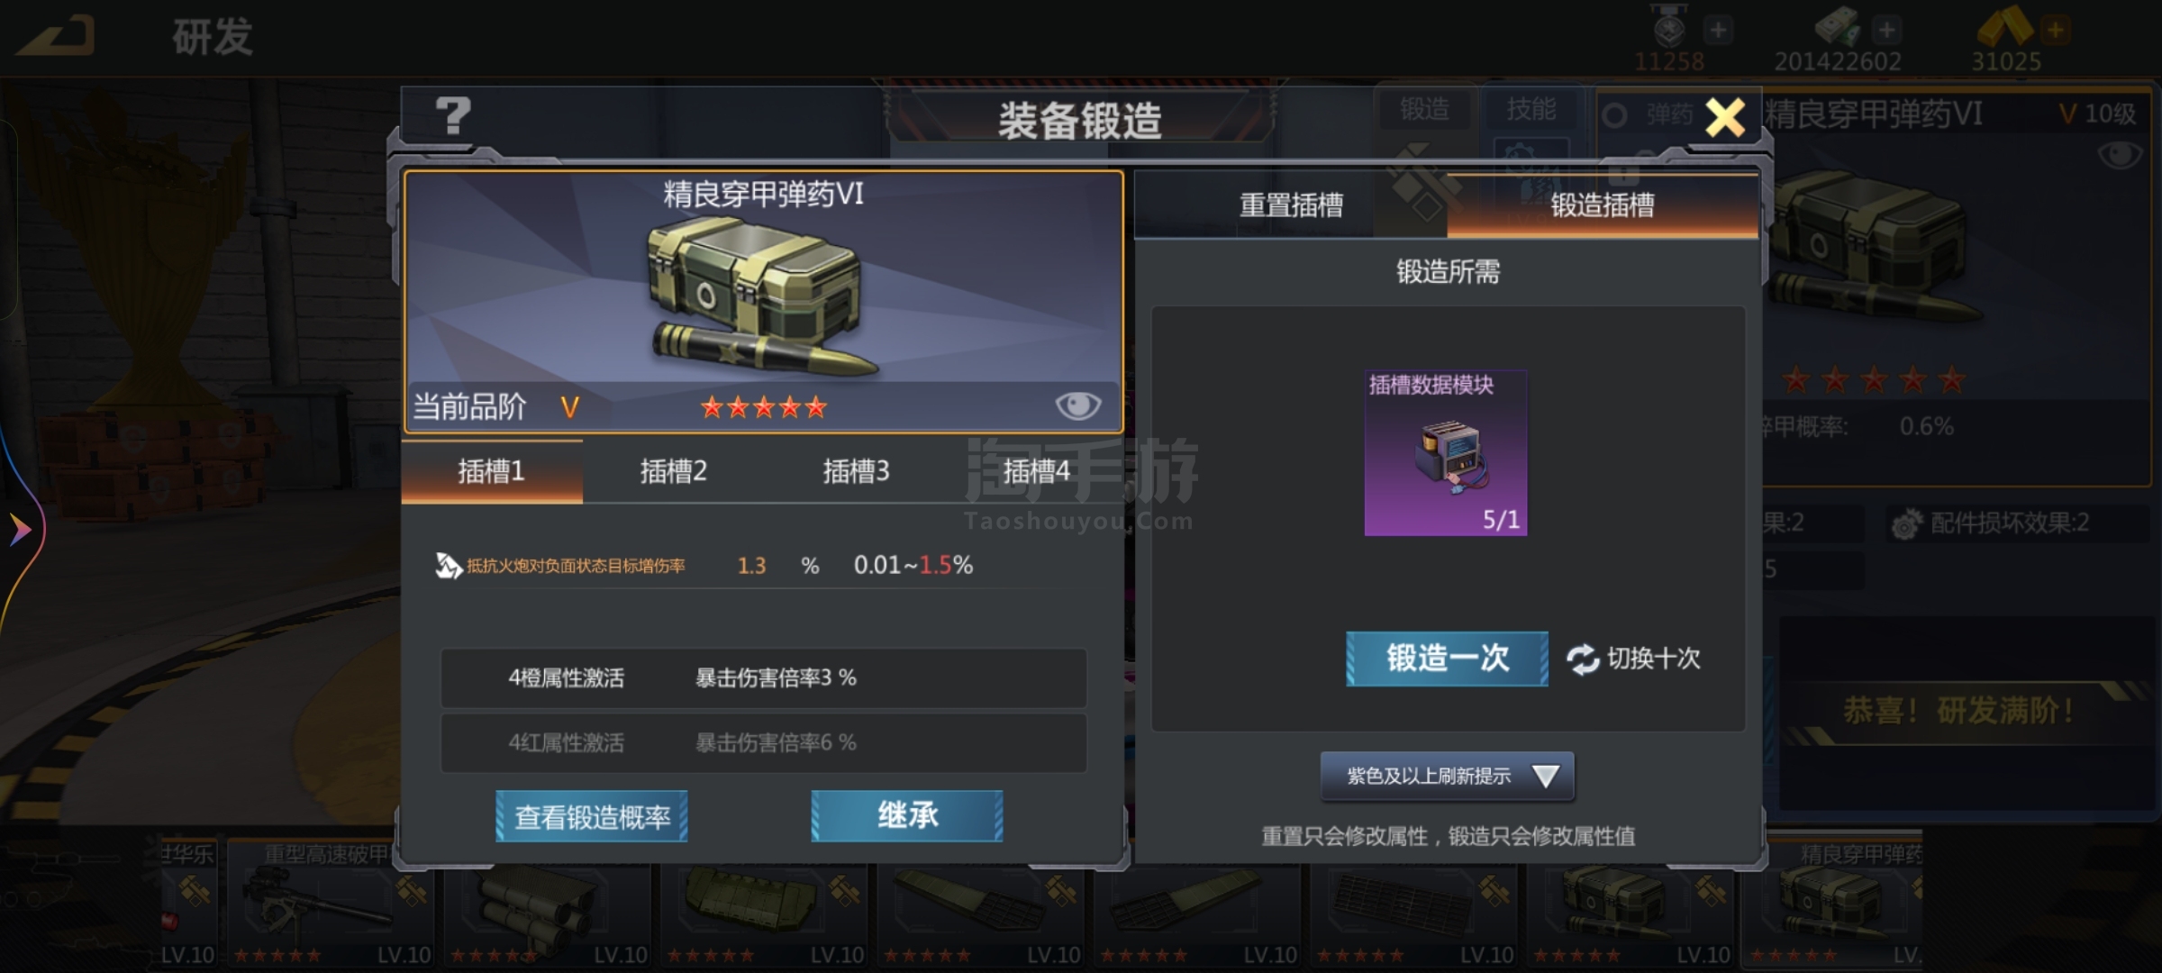
Task: Toggle the eye icon on equipment preview
Action: [1077, 406]
